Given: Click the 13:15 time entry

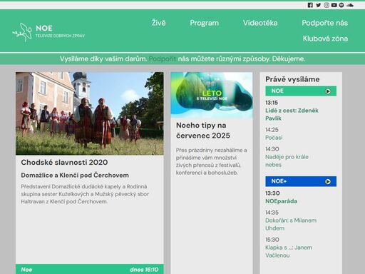Looking at the screenshot, I should [x=272, y=103].
